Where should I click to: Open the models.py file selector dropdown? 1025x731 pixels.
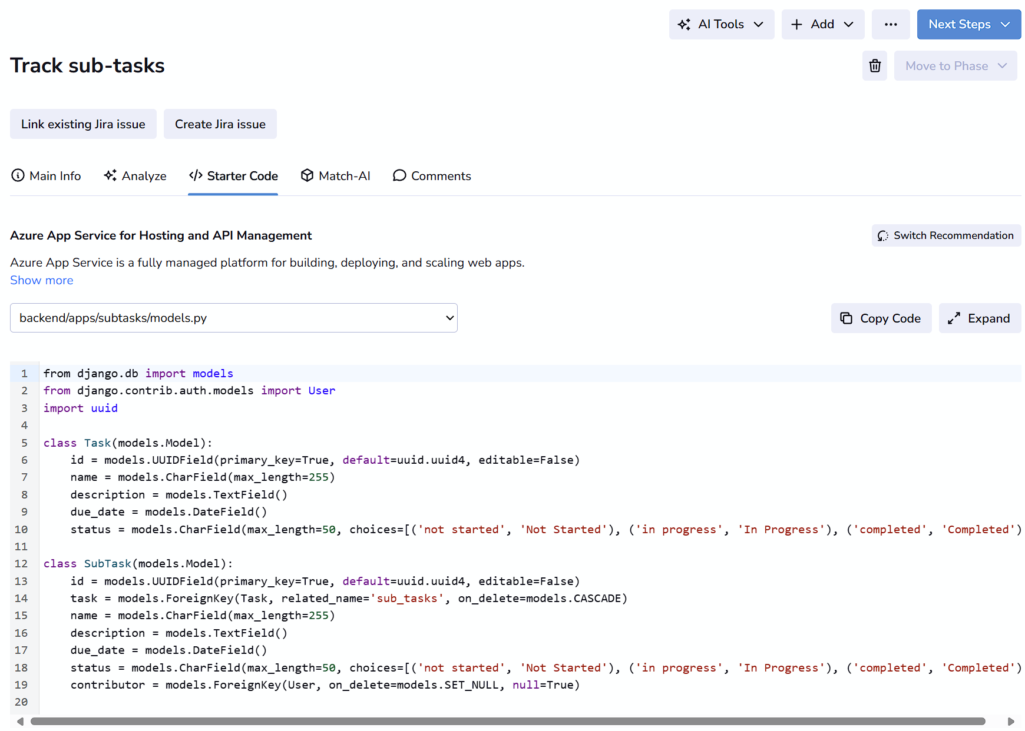tap(233, 318)
